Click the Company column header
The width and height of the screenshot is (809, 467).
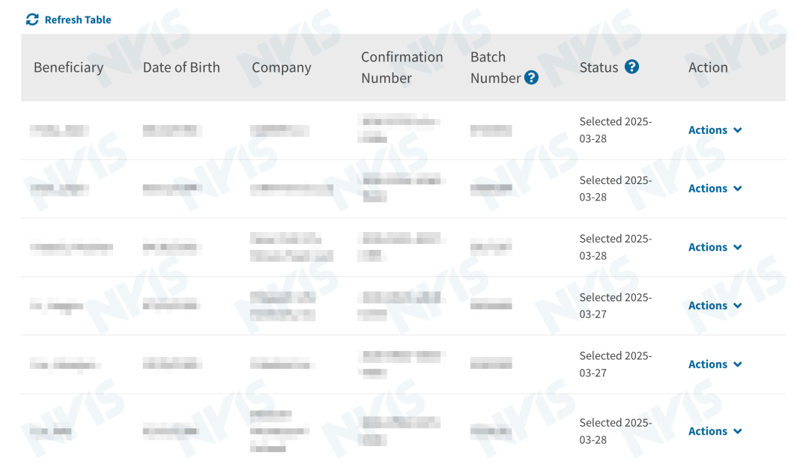[x=281, y=67]
